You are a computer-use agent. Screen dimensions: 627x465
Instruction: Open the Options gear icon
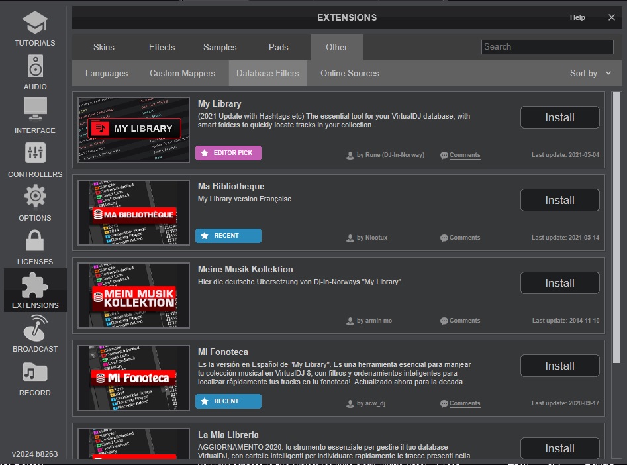point(35,196)
